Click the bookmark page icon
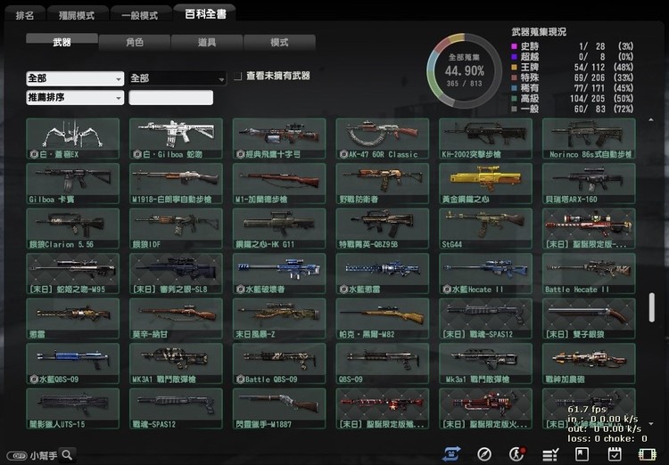669x465 pixels. [x=582, y=454]
